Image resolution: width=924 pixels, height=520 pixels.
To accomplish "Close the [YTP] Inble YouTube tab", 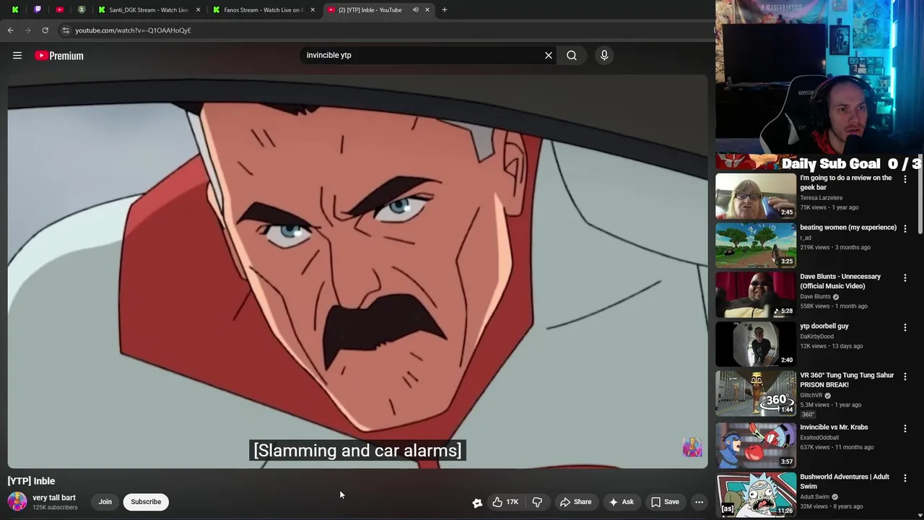I will tap(427, 10).
